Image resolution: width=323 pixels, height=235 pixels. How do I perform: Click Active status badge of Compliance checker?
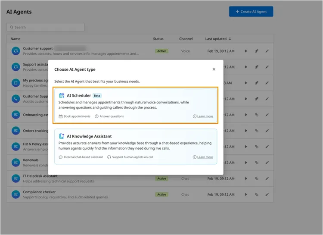point(161,194)
